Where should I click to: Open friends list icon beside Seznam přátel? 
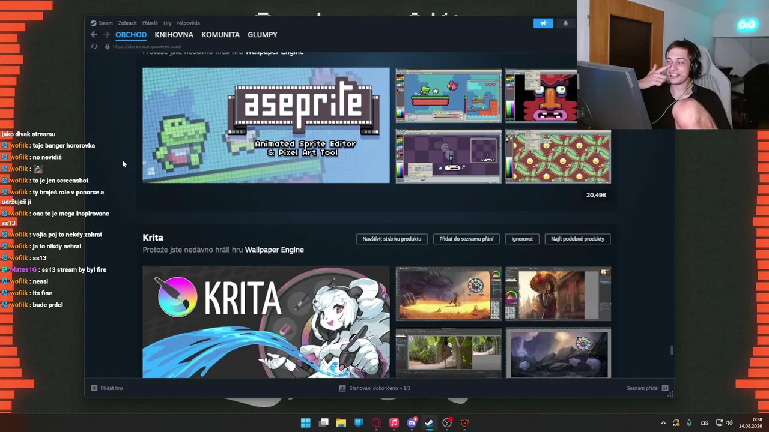pyautogui.click(x=665, y=388)
